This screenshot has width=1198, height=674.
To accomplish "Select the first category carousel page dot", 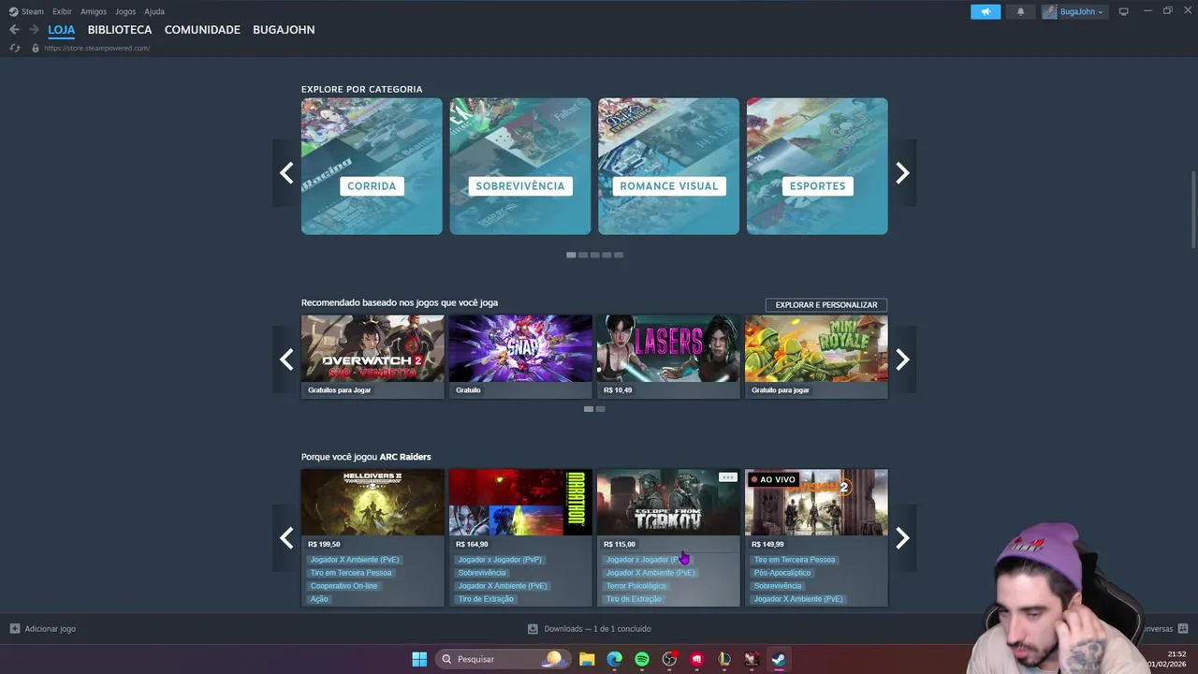I will pyautogui.click(x=571, y=255).
